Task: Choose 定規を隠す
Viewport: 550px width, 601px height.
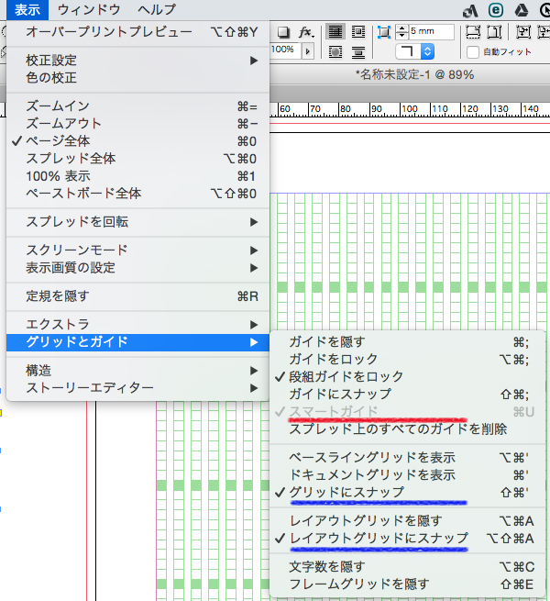Action: 137,295
